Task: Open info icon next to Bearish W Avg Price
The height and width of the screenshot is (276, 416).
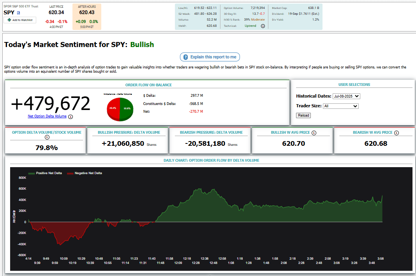Action: click(x=397, y=133)
